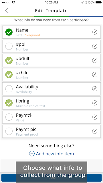Open edit pencil for I bring
103x183 pixels.
click(x=95, y=103)
